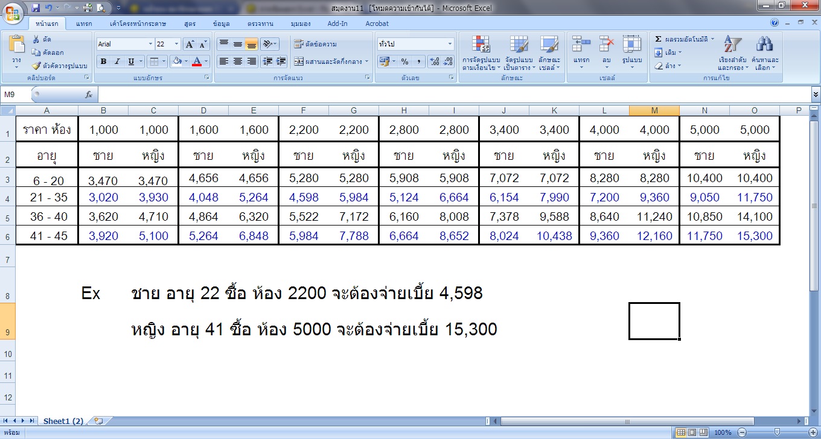Open the Excel help question mark

tap(775, 23)
